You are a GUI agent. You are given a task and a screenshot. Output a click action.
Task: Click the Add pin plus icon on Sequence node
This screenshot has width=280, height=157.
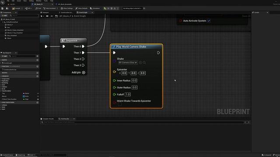[84, 72]
